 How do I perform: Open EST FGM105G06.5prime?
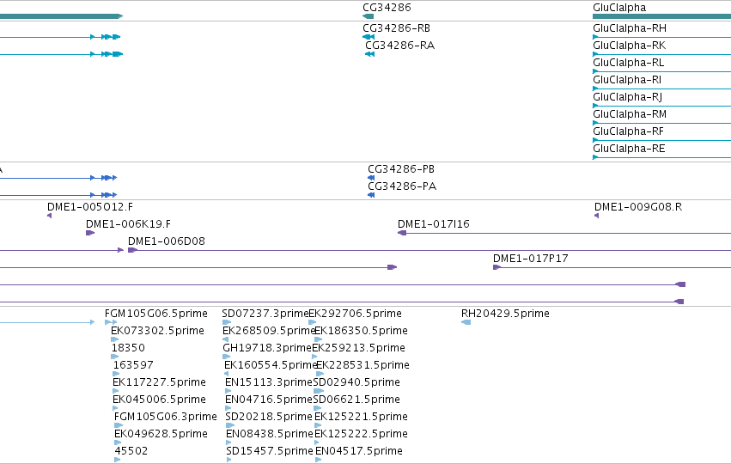[156, 314]
